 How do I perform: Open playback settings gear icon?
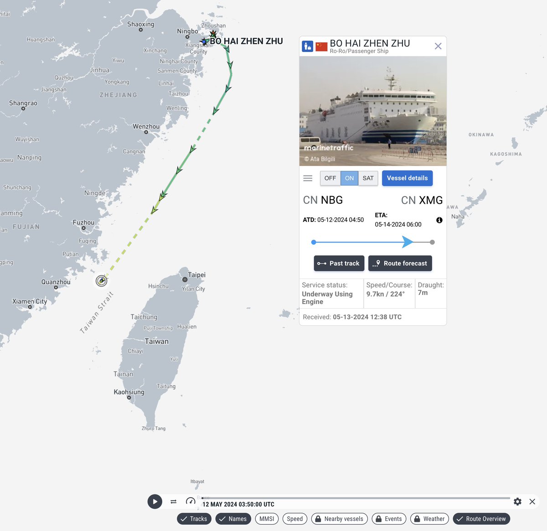[517, 501]
